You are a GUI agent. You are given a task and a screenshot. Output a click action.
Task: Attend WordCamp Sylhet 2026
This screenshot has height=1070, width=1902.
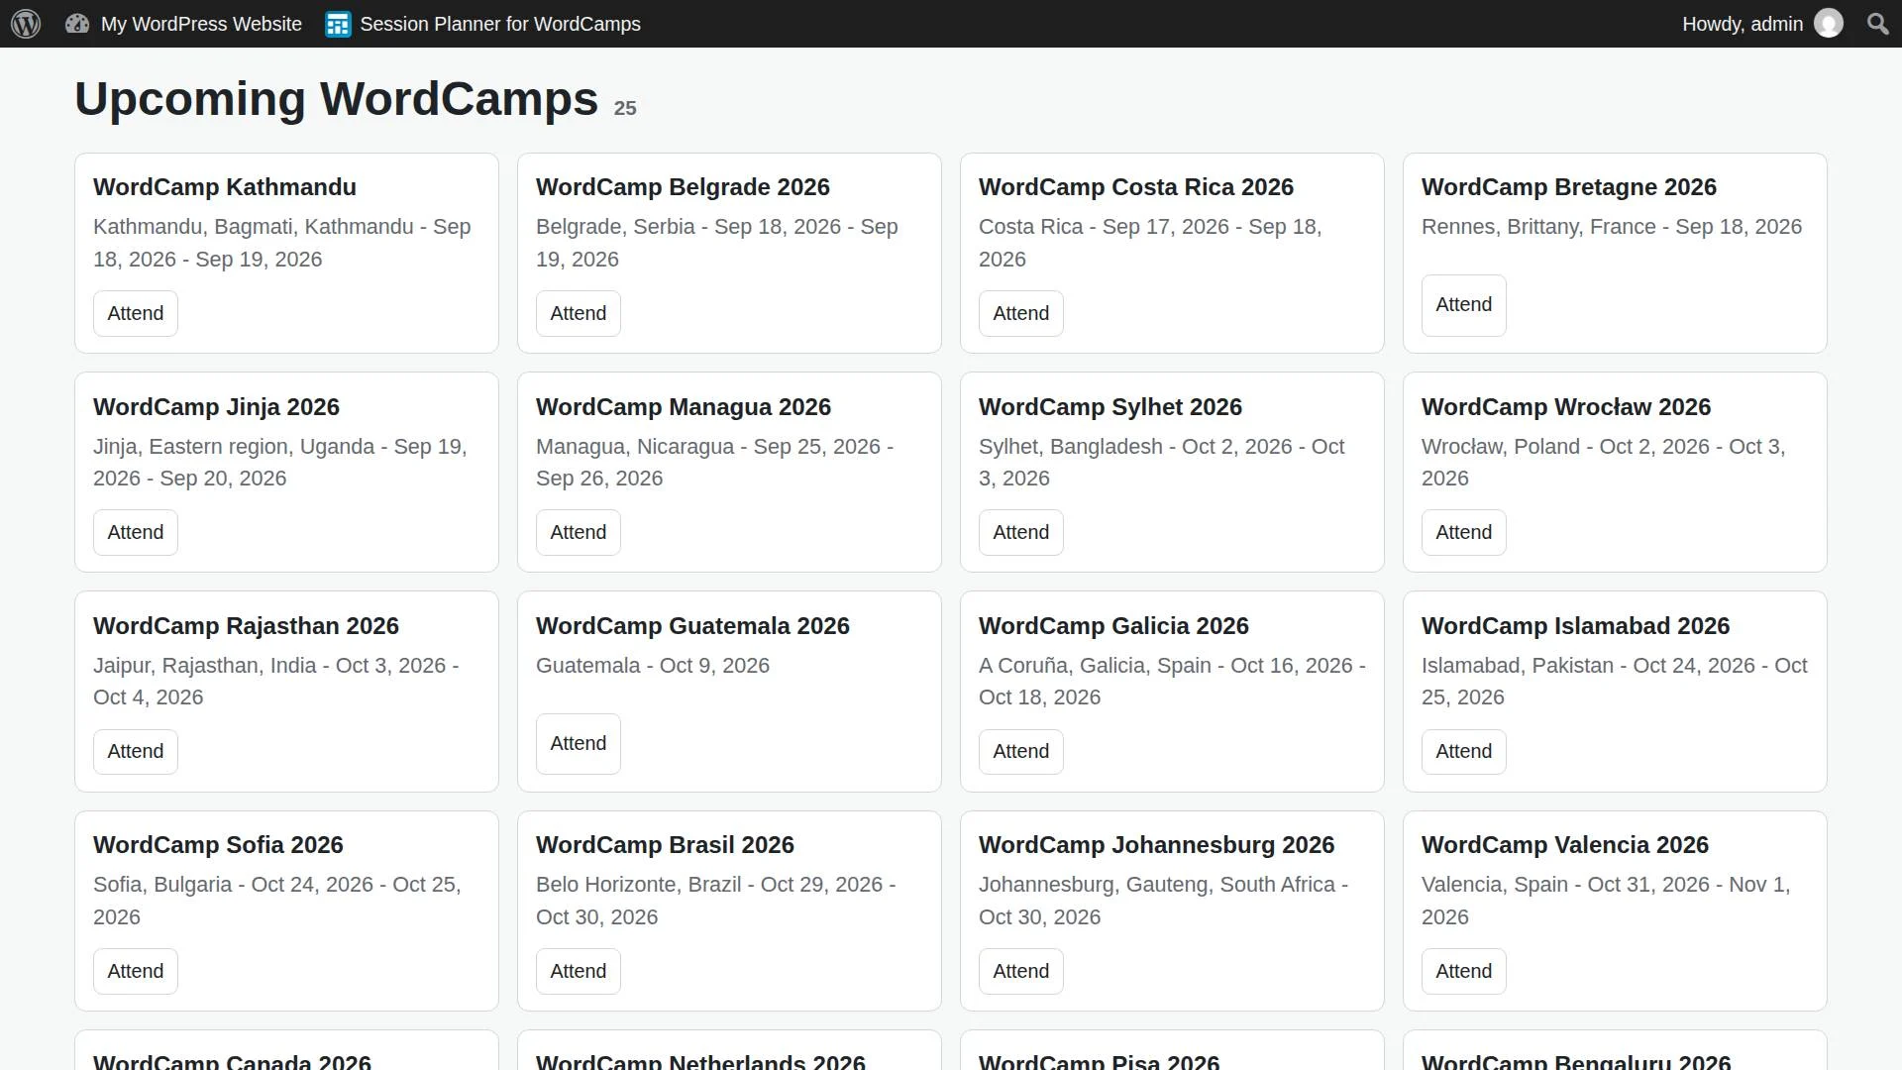tap(1021, 532)
